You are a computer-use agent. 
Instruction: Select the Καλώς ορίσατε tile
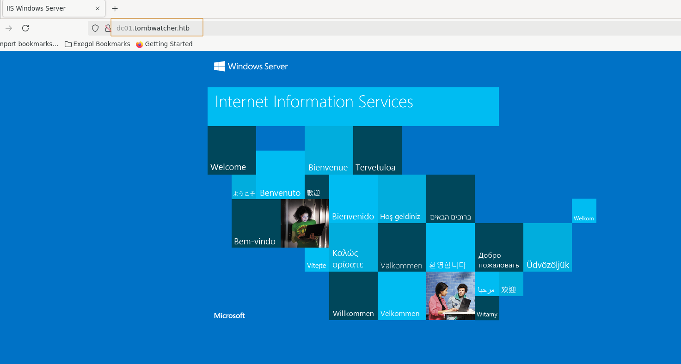click(x=353, y=247)
